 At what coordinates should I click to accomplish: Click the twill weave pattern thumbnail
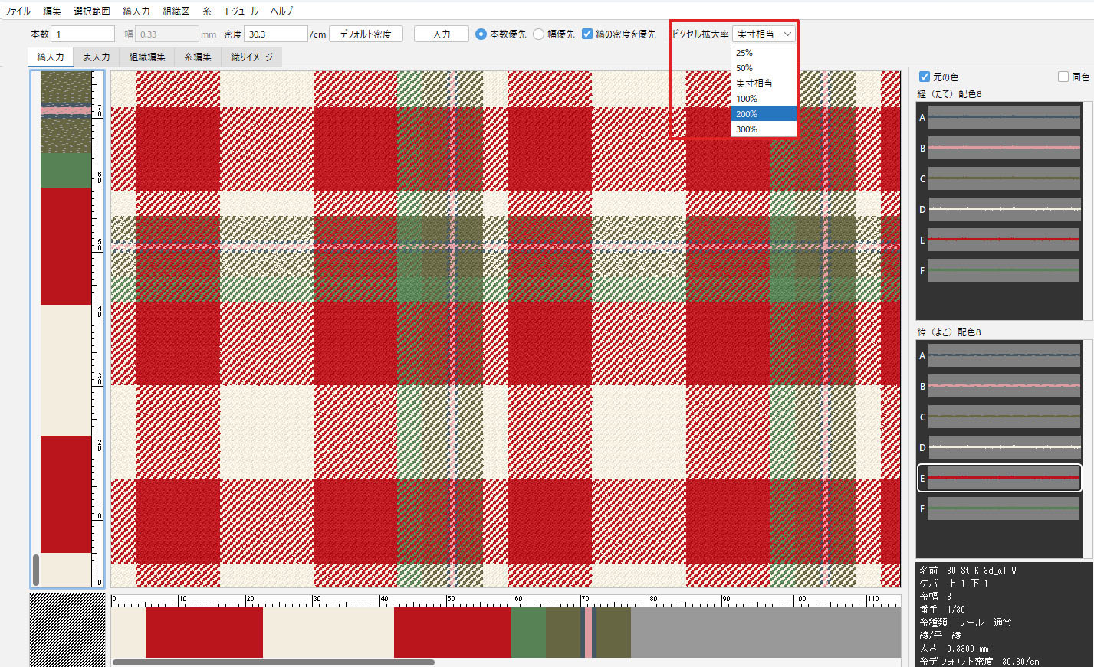(67, 629)
